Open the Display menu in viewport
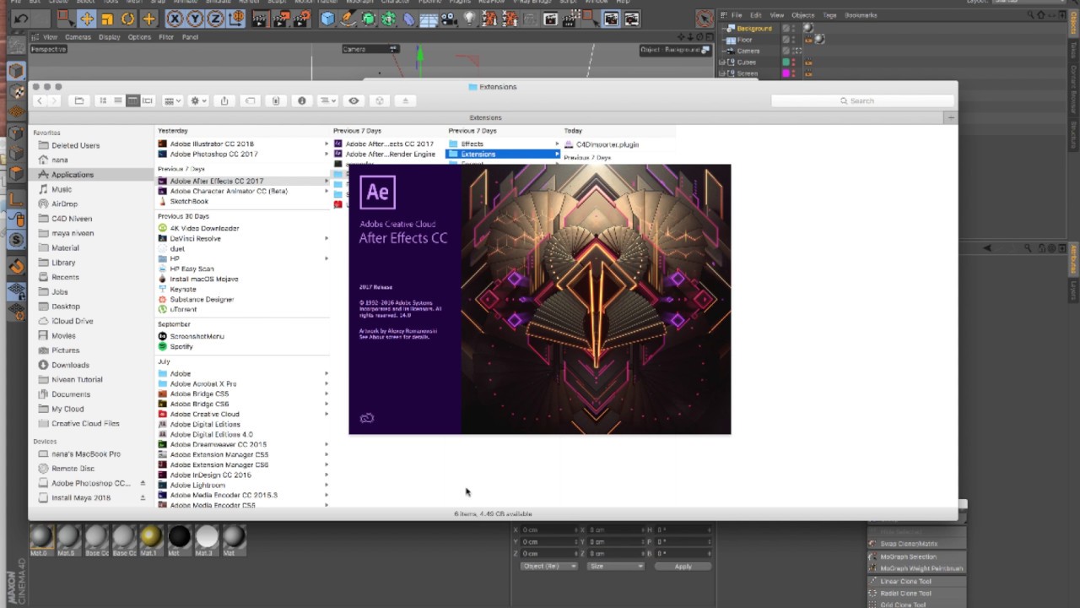This screenshot has height=608, width=1080. coord(110,37)
